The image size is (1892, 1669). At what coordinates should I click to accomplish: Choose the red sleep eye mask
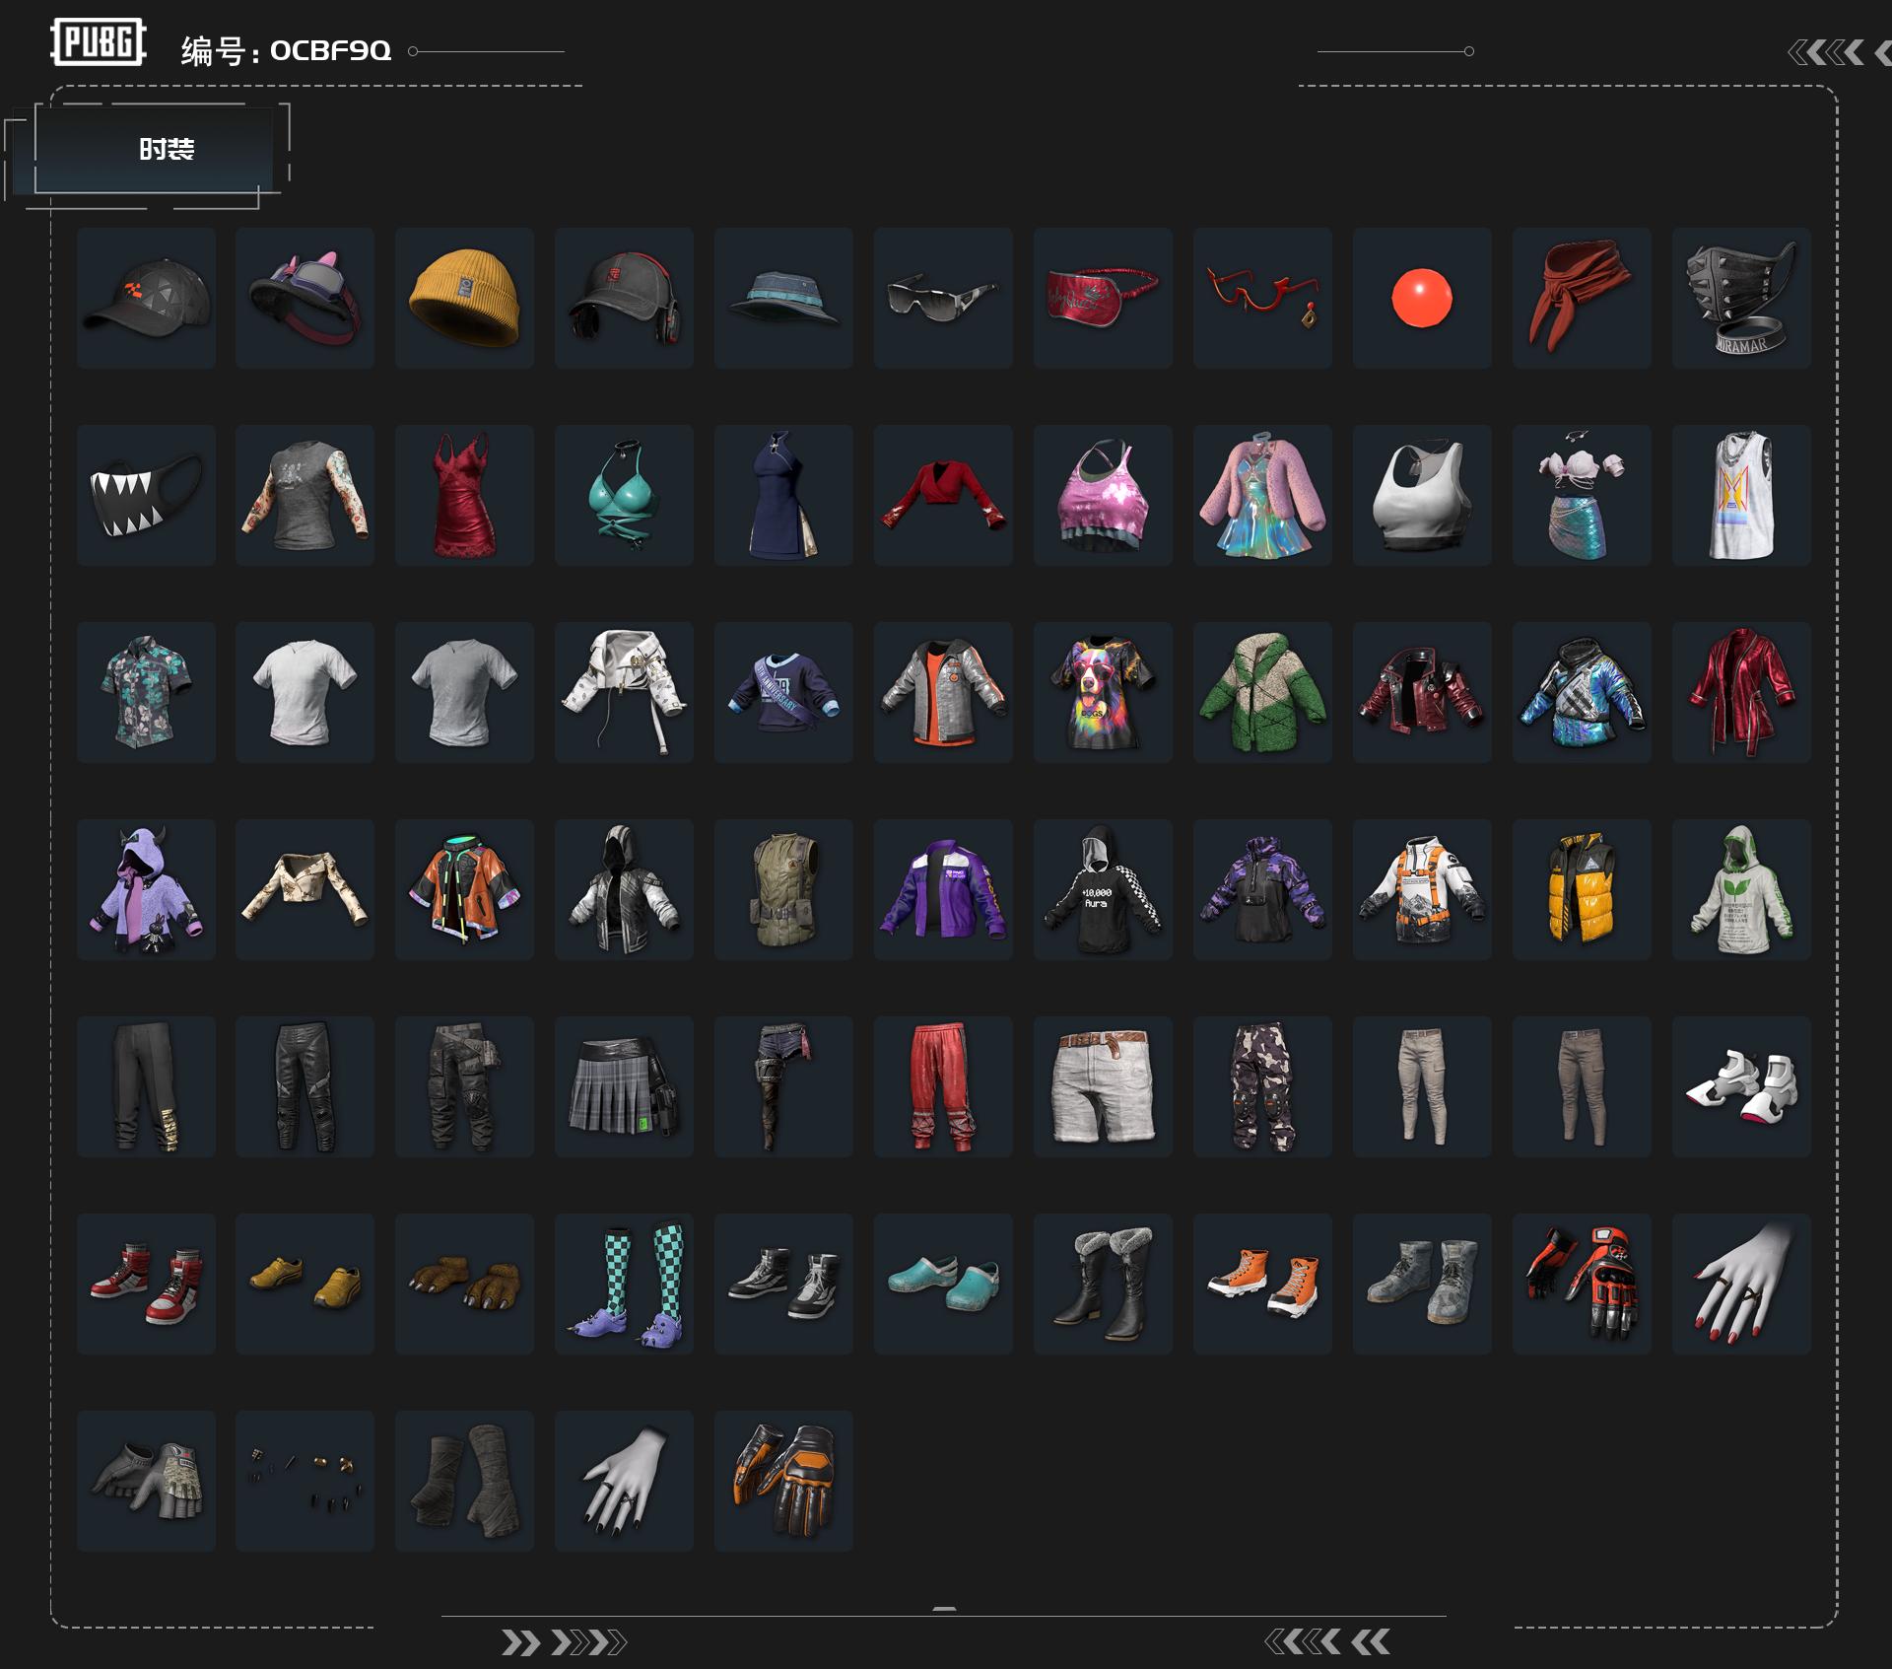[x=1103, y=298]
